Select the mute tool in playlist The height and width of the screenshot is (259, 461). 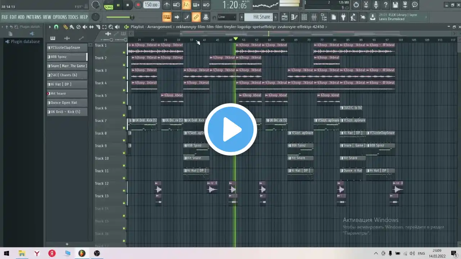click(x=85, y=27)
